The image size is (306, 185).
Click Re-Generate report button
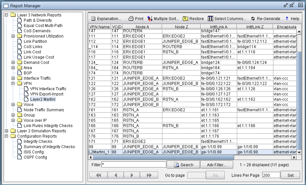tap(265, 19)
